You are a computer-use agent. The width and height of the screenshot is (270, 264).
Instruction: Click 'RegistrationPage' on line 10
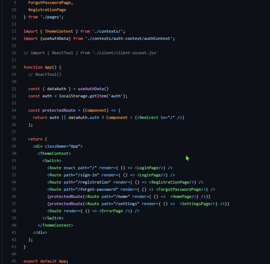pos(47,10)
